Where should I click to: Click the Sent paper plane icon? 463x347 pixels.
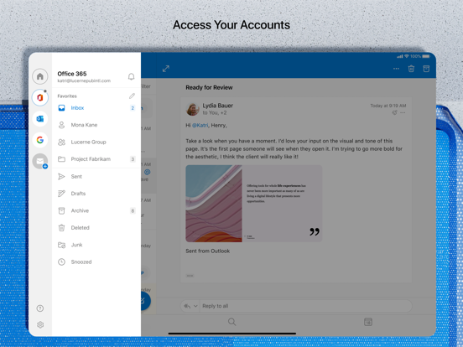pyautogui.click(x=61, y=177)
